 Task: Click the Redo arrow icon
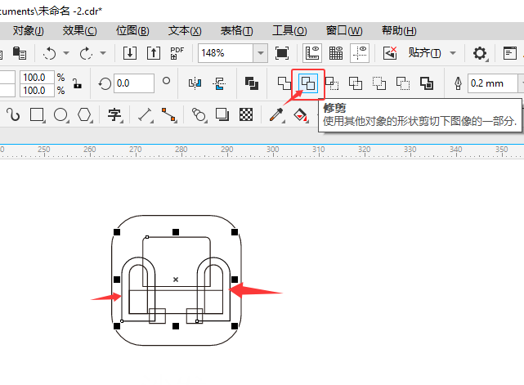click(86, 53)
